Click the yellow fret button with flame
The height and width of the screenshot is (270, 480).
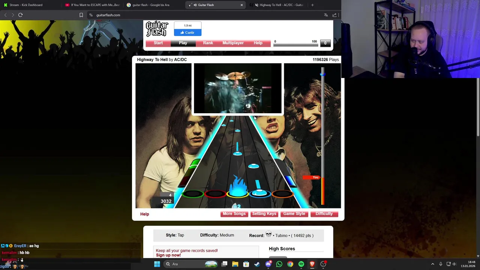pyautogui.click(x=238, y=194)
